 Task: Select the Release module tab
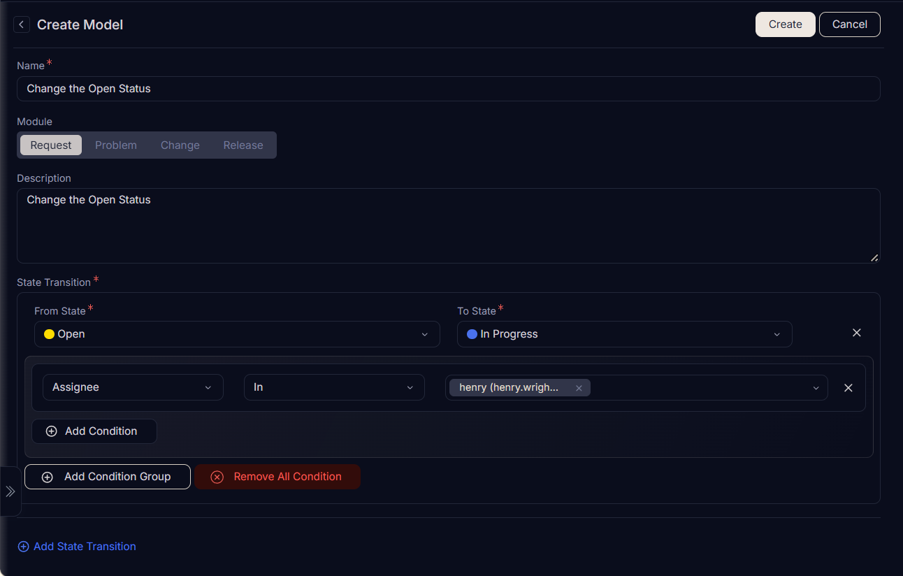[243, 145]
